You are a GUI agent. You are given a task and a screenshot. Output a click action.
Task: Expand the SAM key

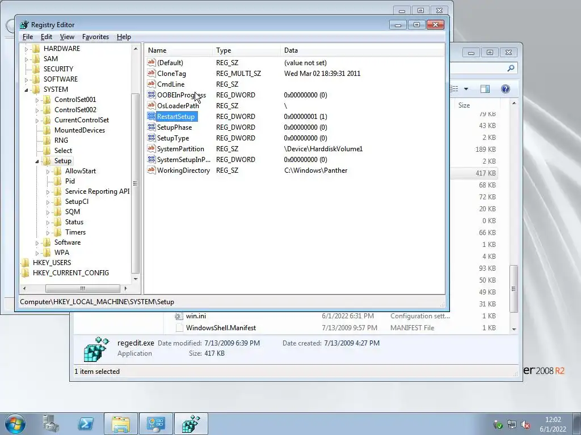coord(26,59)
